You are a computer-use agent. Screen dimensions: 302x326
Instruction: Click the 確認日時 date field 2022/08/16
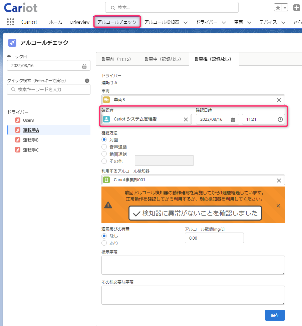[x=217, y=119]
